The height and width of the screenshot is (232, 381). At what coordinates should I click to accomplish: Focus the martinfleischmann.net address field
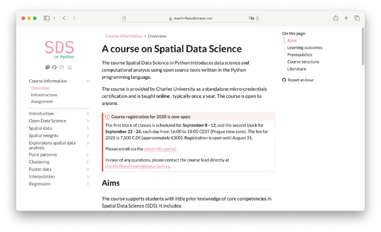[x=190, y=18]
